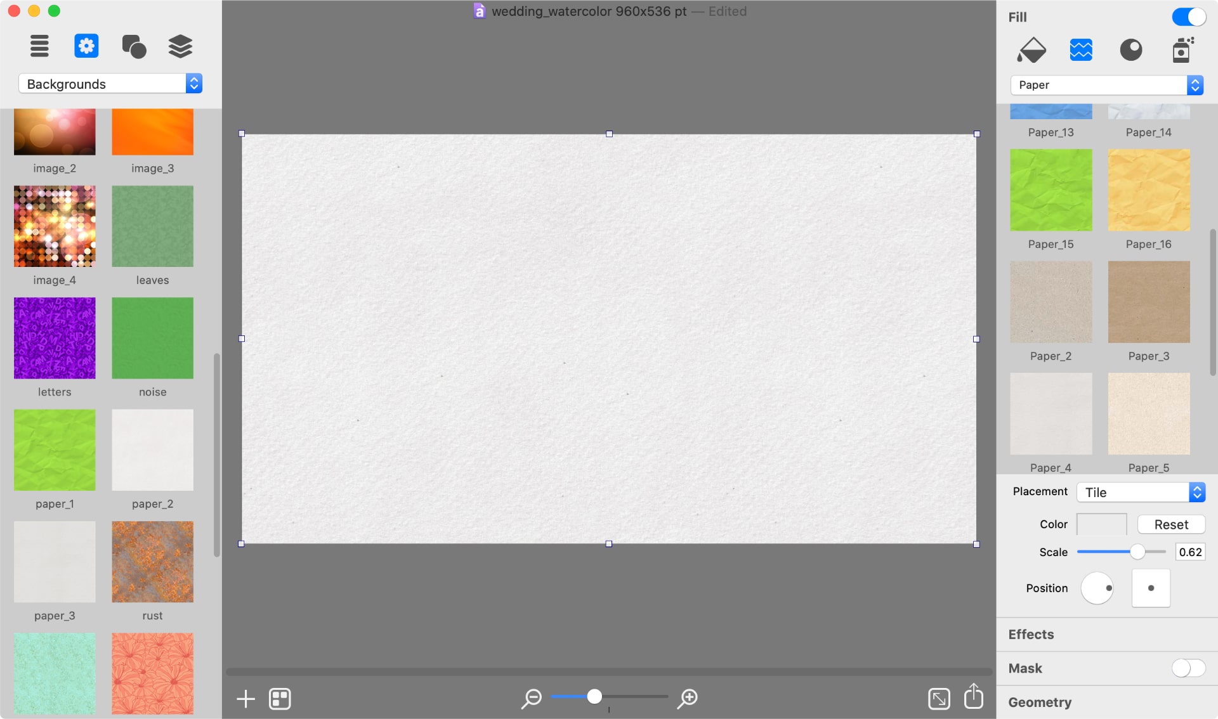Expand the Effects section
The height and width of the screenshot is (719, 1218).
point(1030,634)
